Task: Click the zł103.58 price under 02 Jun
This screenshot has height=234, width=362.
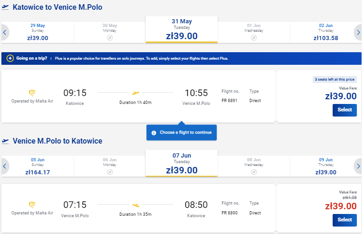Action: coord(326,38)
